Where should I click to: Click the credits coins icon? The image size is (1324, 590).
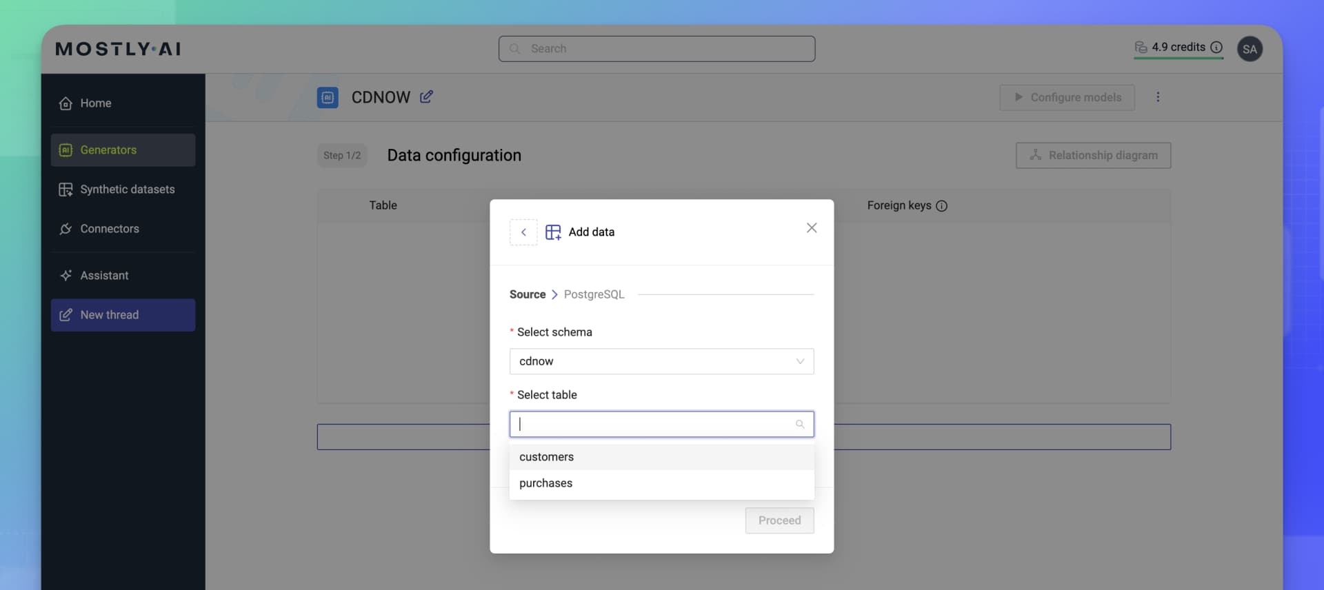(x=1141, y=48)
